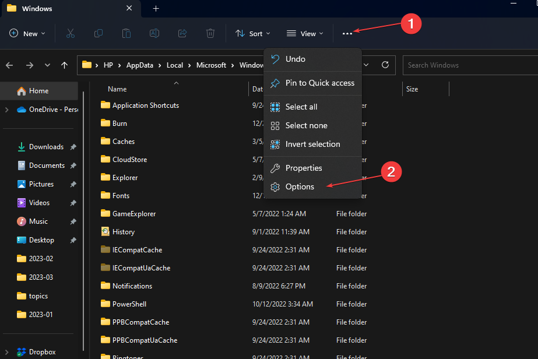
Task: Click the Copy icon in toolbar
Action: (99, 33)
